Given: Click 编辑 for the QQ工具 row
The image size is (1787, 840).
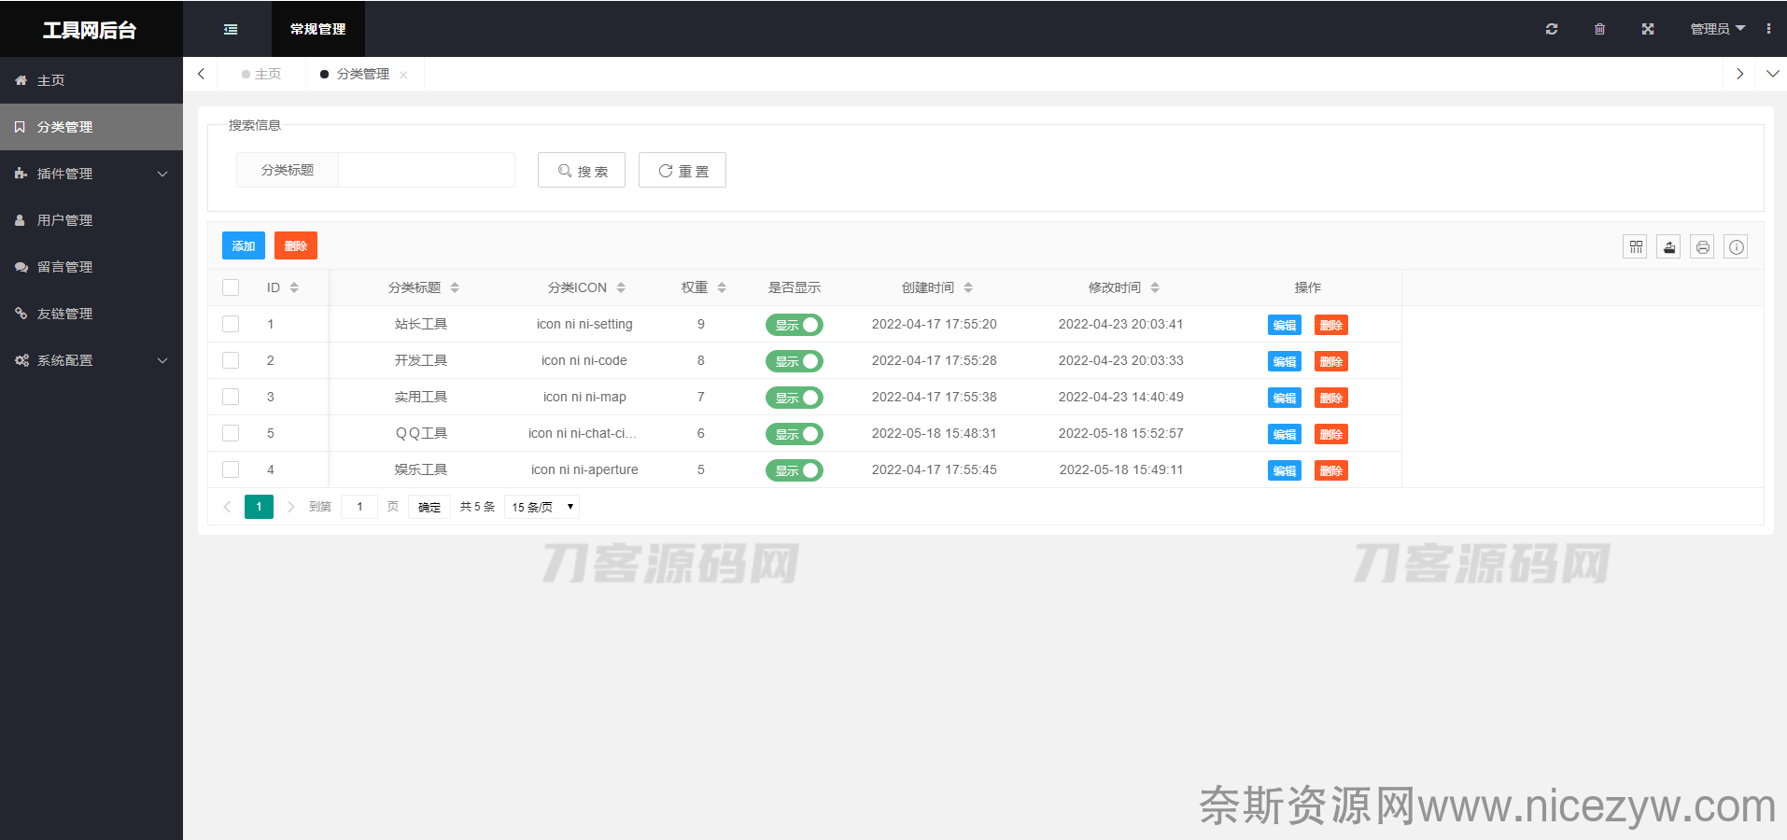Looking at the screenshot, I should 1285,434.
